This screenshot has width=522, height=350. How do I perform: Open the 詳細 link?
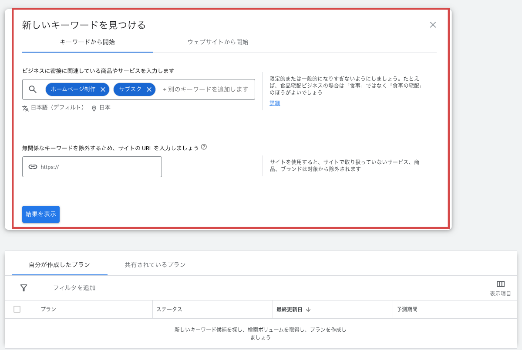pos(275,103)
